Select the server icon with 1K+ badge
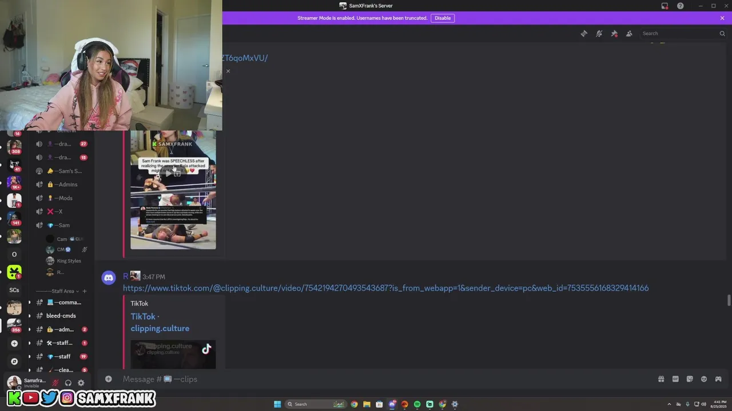The height and width of the screenshot is (411, 732). point(14,182)
